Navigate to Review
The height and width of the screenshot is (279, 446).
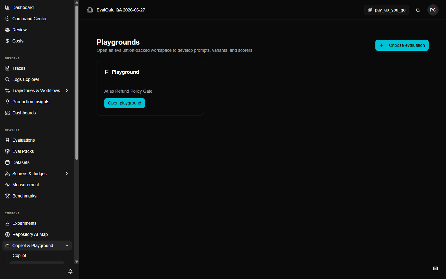37,30
